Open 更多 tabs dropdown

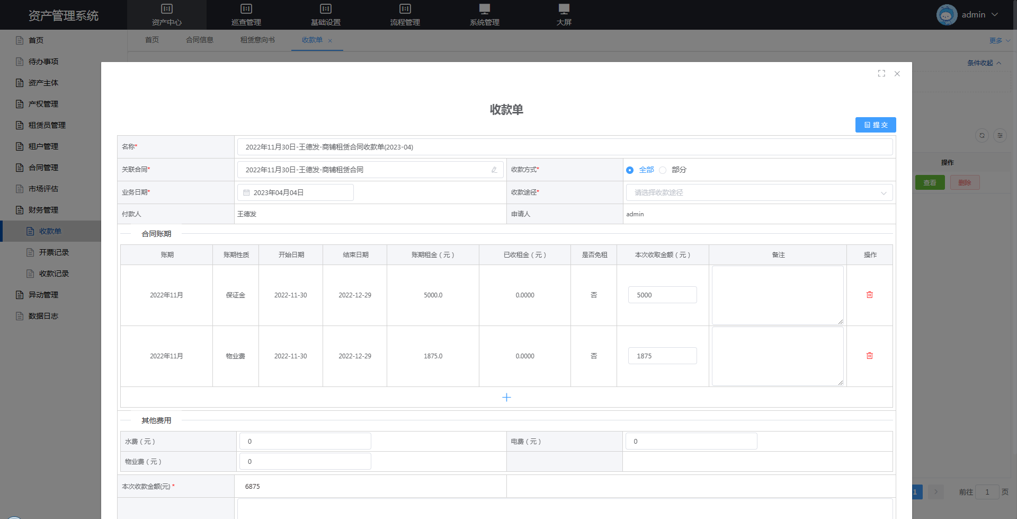coord(1000,40)
